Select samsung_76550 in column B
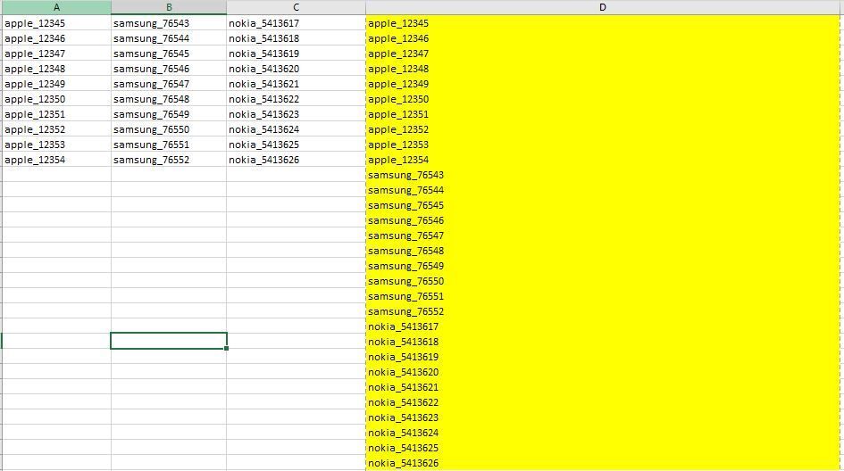This screenshot has height=471, width=844. 169,129
